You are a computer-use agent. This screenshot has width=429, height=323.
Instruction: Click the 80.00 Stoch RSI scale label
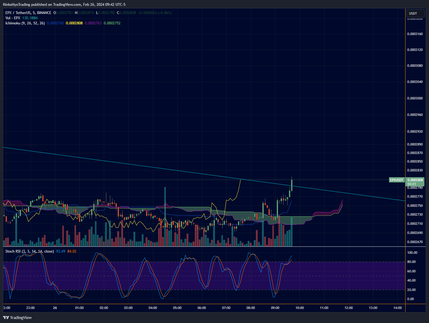(411, 262)
